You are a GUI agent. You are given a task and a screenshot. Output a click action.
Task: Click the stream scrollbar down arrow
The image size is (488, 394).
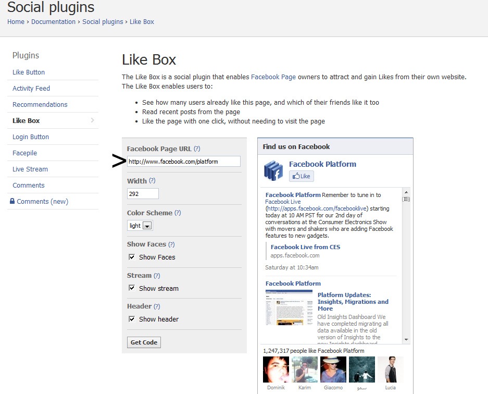pyautogui.click(x=406, y=339)
